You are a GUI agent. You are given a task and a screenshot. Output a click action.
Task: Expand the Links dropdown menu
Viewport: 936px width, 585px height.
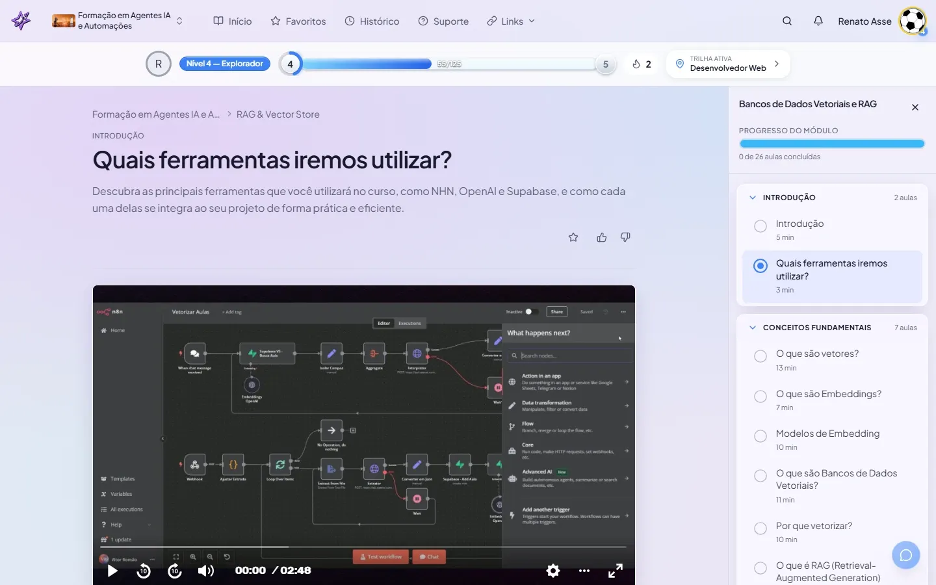(x=511, y=21)
